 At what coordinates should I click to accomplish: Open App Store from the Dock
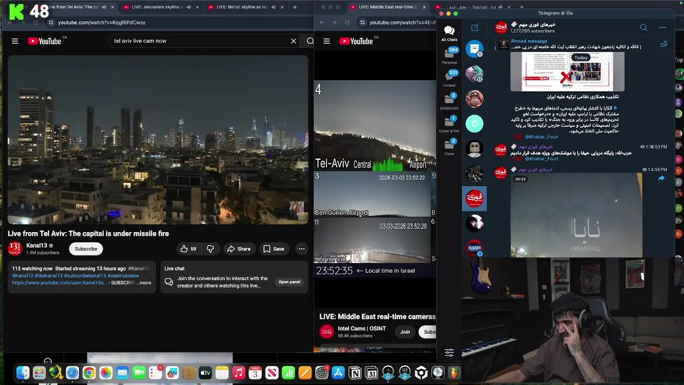[x=338, y=373]
